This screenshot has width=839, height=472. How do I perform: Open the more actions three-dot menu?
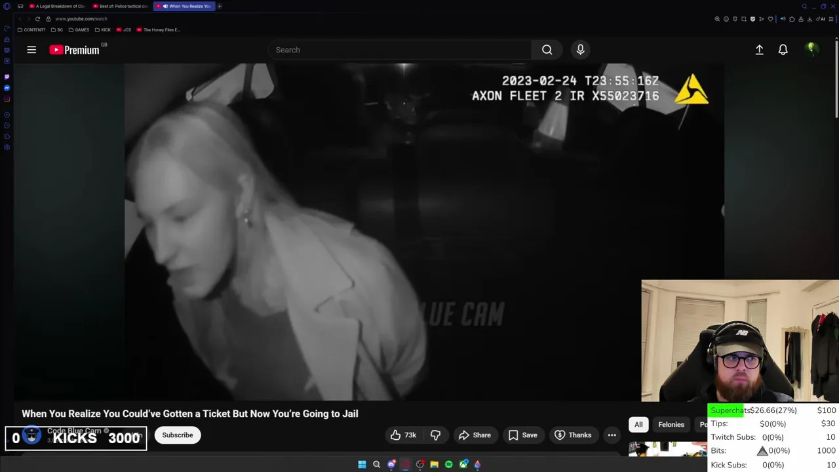[612, 435]
